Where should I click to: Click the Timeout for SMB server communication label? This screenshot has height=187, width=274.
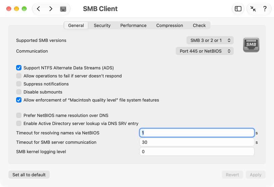[x=56, y=142]
